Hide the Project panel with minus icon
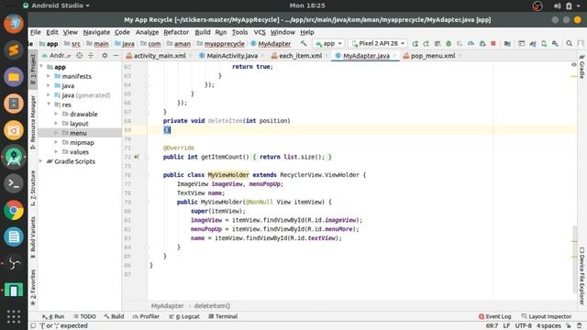587x330 pixels. point(116,56)
